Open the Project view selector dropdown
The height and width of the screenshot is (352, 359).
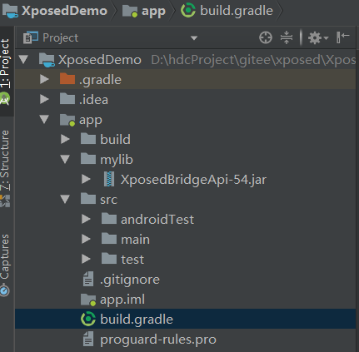pos(194,37)
